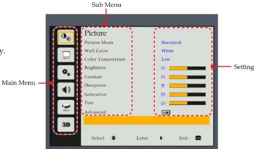Click the Enter right-arrow icon
Screen dimensions: 255x149
point(161,138)
